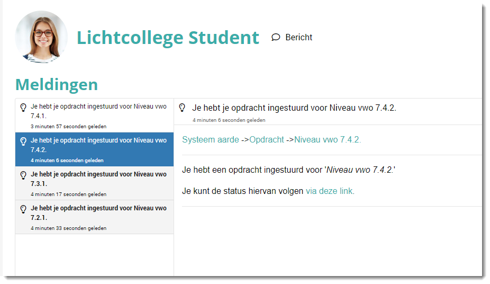Click the lightbulb icon beside the 7.3.1 notification
The image size is (490, 284).
[23, 175]
